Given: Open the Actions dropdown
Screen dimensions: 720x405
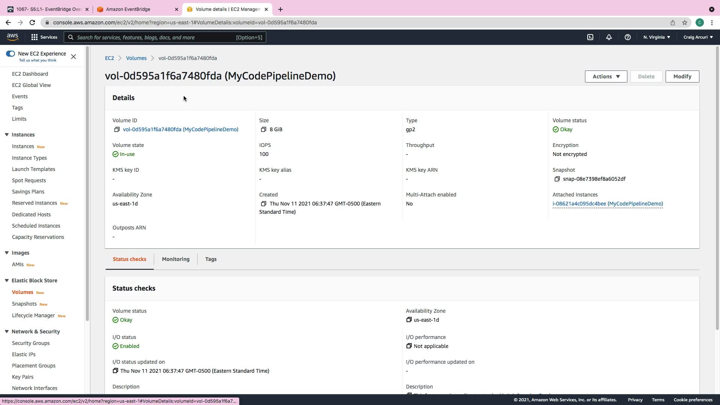Looking at the screenshot, I should pyautogui.click(x=606, y=76).
